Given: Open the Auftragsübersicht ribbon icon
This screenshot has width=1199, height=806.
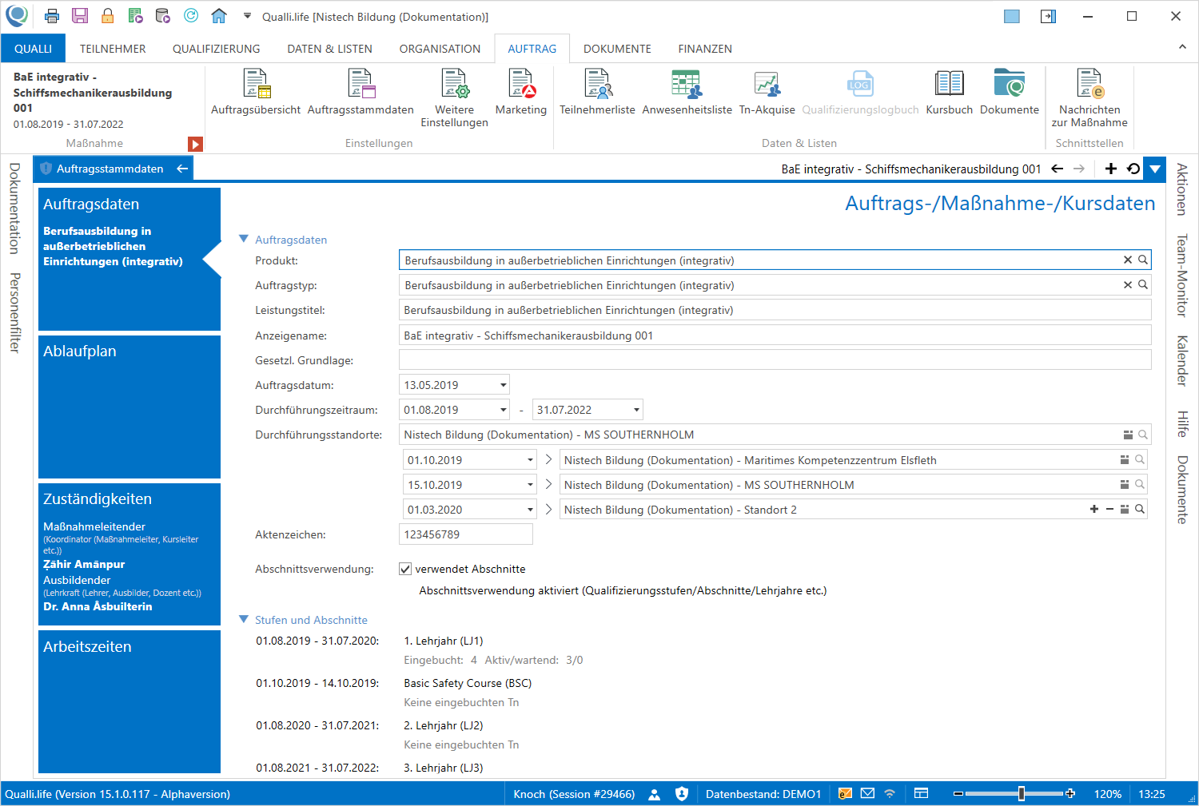Looking at the screenshot, I should pyautogui.click(x=256, y=93).
